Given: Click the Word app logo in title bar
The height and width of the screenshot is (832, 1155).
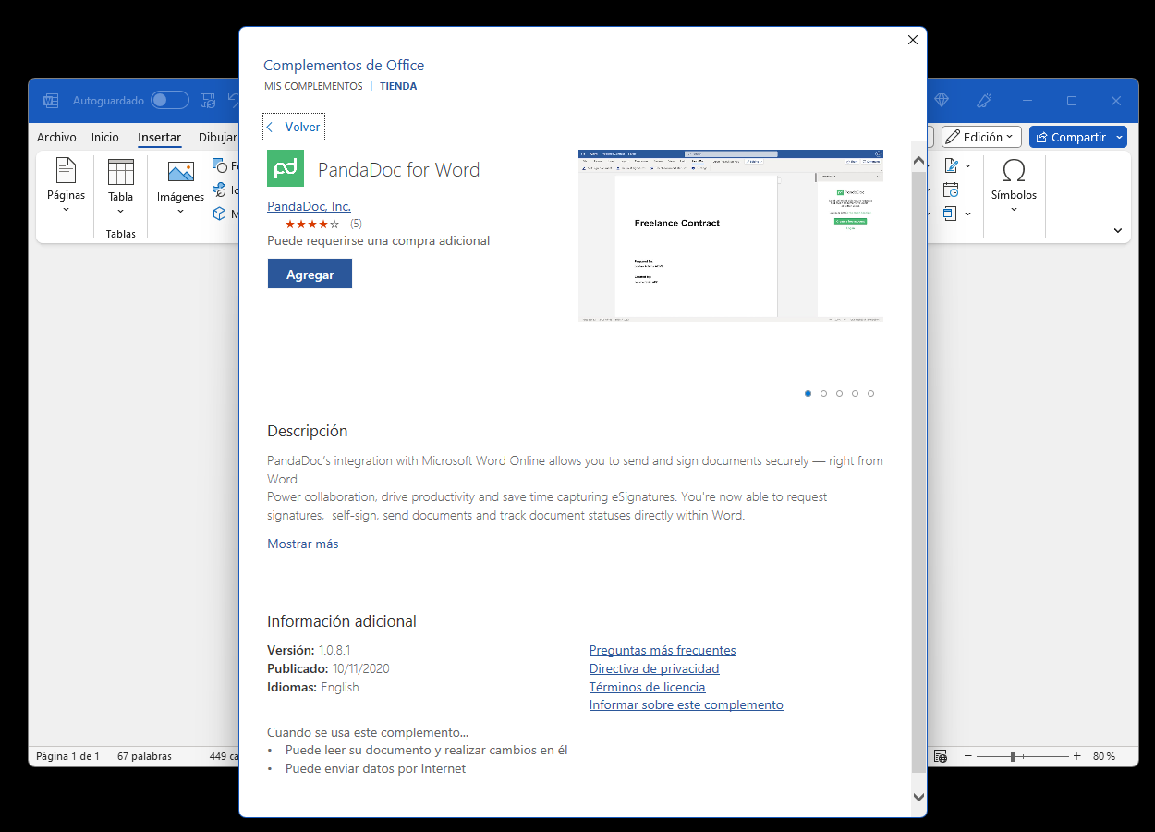Looking at the screenshot, I should (51, 100).
